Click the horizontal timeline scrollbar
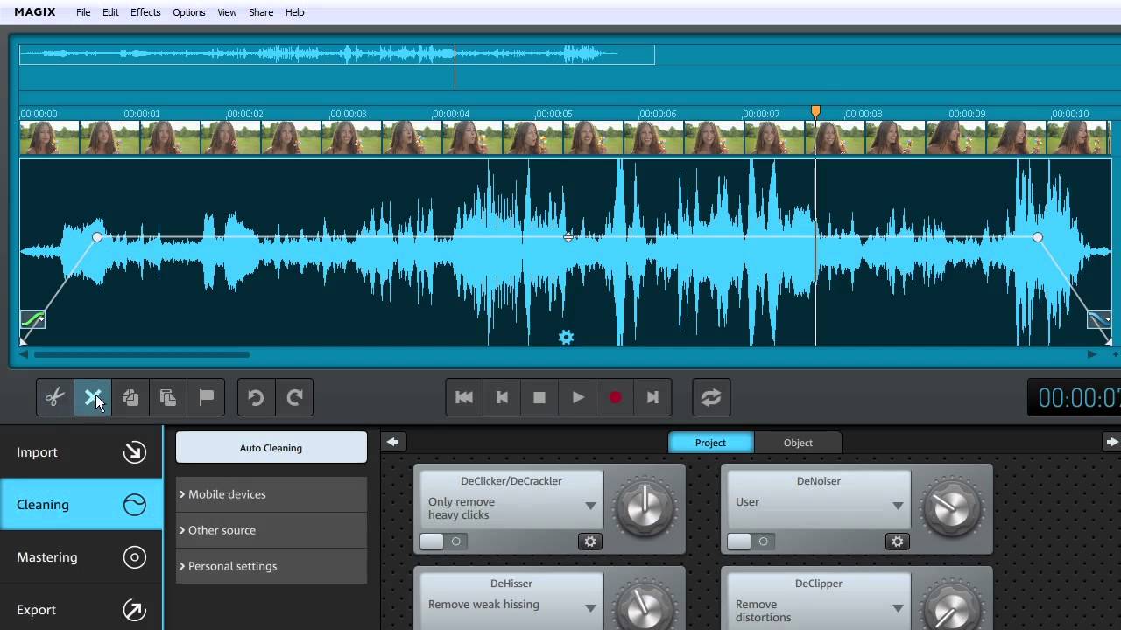This screenshot has height=630, width=1121. coord(142,354)
